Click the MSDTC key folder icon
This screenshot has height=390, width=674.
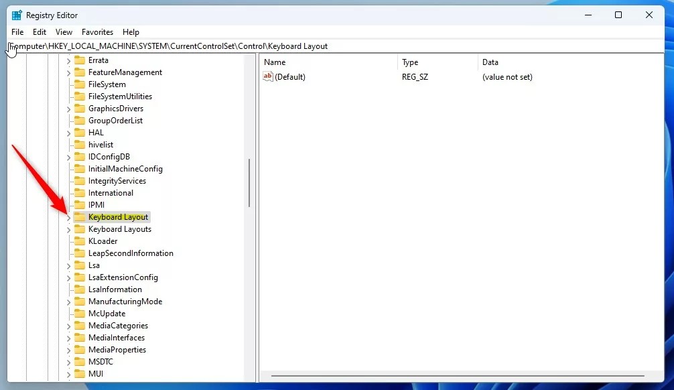point(81,361)
